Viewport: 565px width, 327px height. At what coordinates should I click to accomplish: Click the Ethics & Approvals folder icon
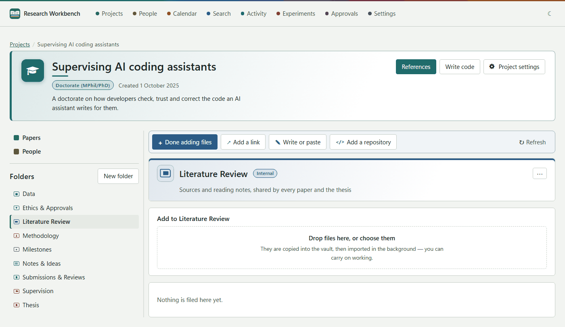17,208
